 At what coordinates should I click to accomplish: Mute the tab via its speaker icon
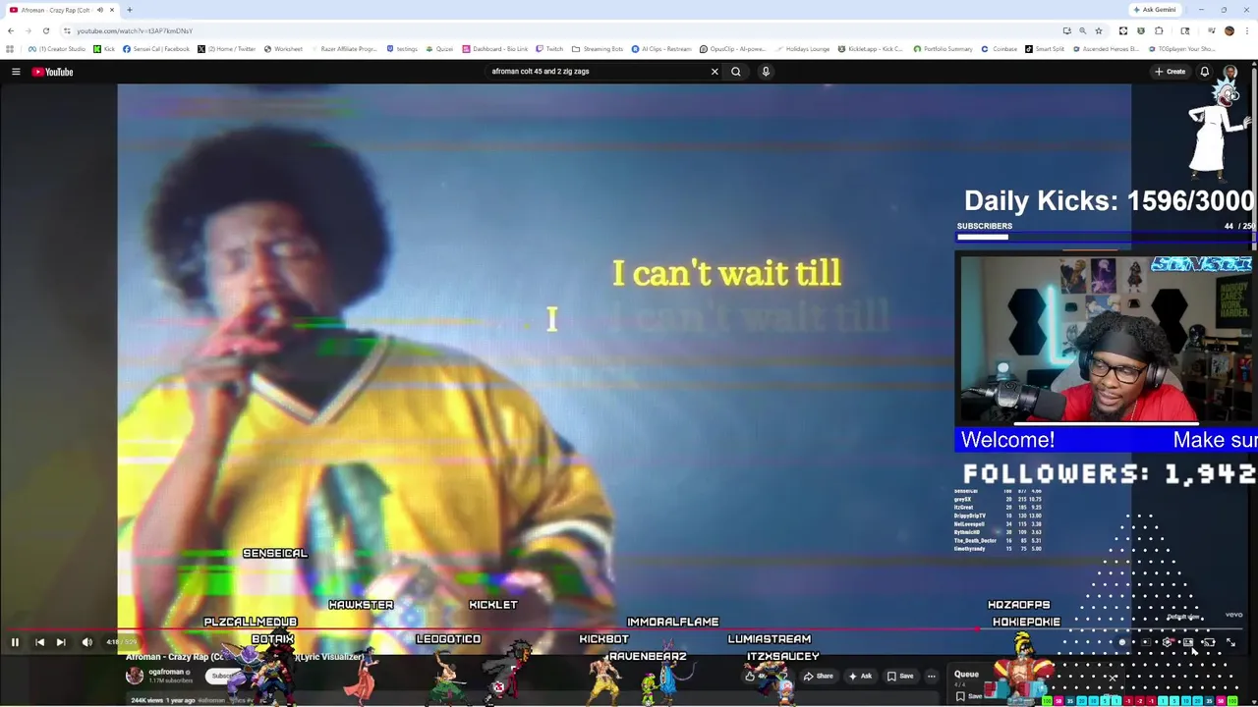[99, 10]
